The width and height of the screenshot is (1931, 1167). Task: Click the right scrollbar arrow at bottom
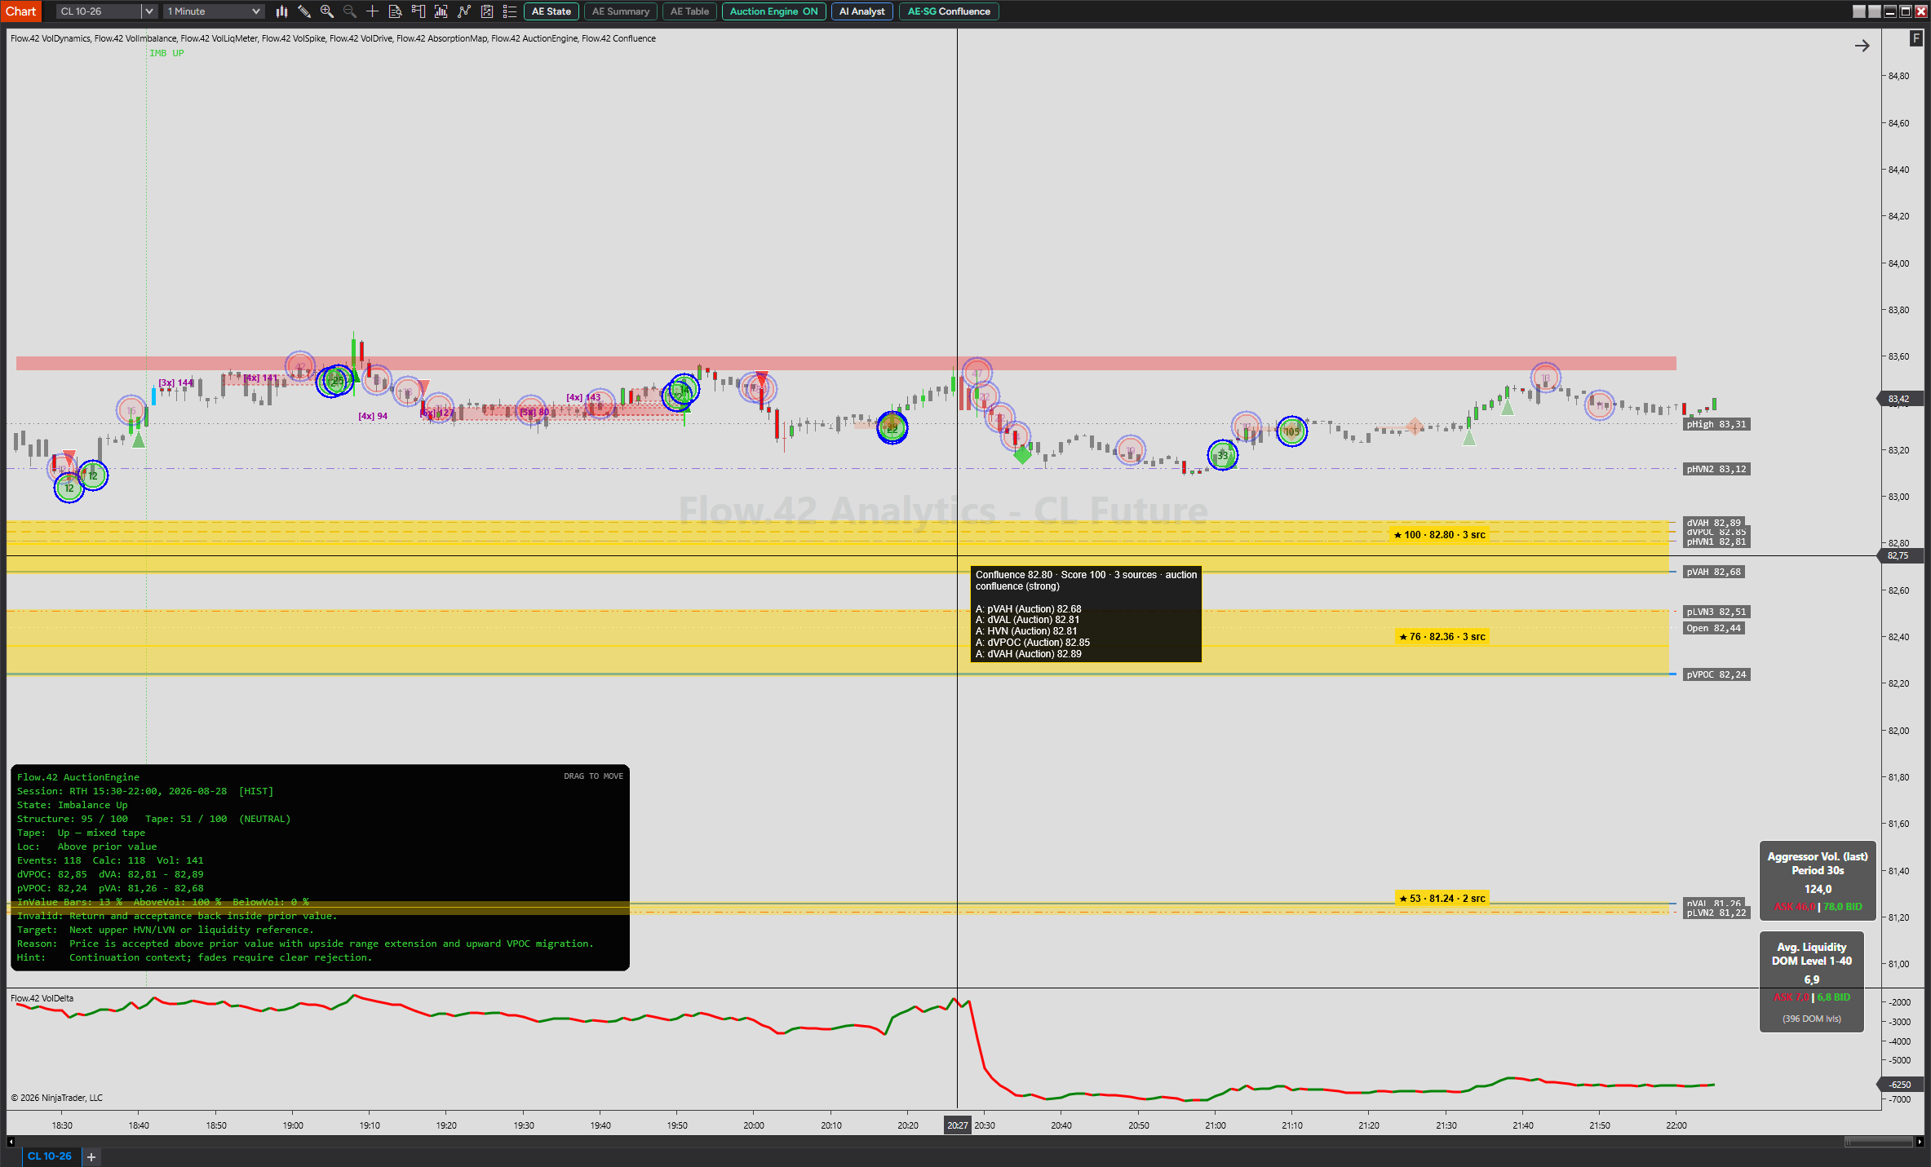(1920, 1142)
